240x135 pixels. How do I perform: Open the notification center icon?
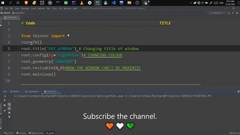coord(238,3)
